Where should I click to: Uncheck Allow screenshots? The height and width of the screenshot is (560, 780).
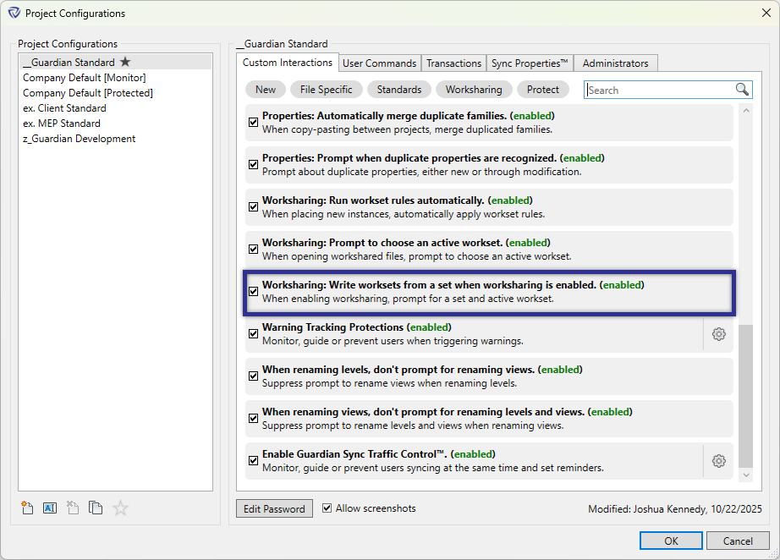[327, 508]
